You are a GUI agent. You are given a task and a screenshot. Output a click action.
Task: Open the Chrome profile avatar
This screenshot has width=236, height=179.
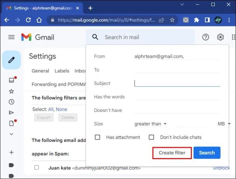coord(218,20)
